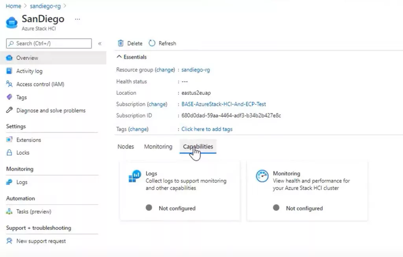This screenshot has width=403, height=257.
Task: Click the Health status label
Action: (131, 81)
